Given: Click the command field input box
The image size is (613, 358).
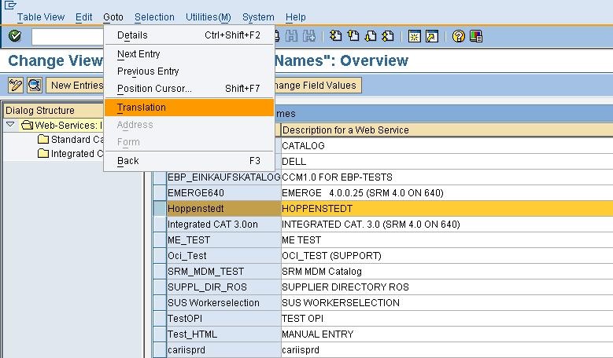Looking at the screenshot, I should point(68,37).
